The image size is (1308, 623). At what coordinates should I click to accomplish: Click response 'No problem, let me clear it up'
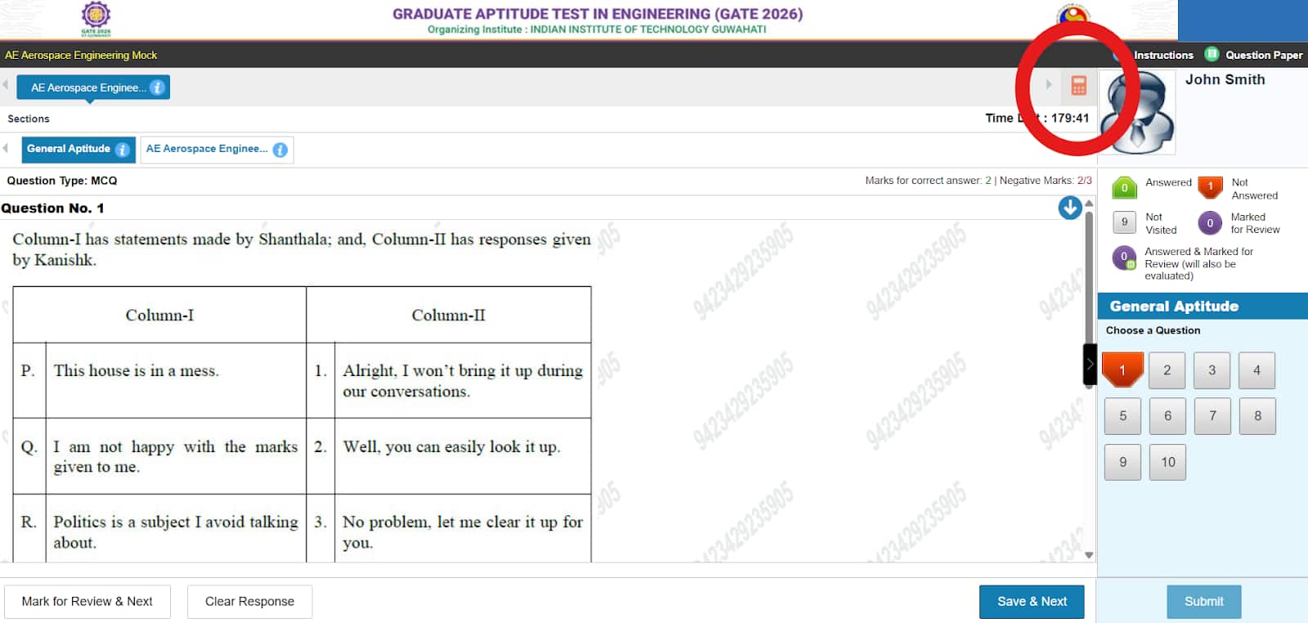tap(463, 531)
